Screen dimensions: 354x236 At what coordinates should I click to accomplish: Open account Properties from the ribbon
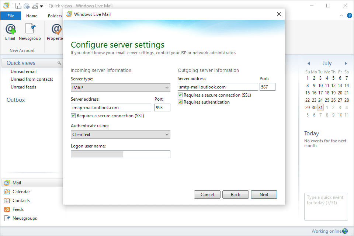click(56, 29)
